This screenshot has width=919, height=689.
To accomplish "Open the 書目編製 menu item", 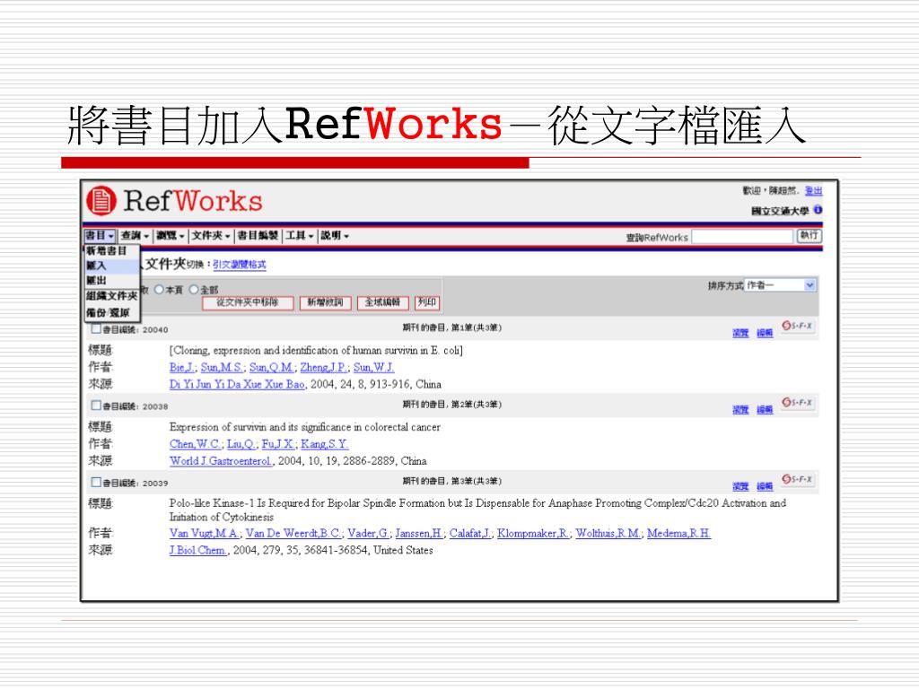I will pyautogui.click(x=258, y=236).
